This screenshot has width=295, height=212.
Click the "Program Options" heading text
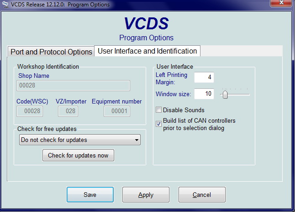pyautogui.click(x=147, y=38)
